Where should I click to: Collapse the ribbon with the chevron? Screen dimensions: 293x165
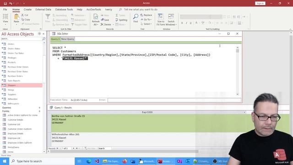[x=290, y=29]
